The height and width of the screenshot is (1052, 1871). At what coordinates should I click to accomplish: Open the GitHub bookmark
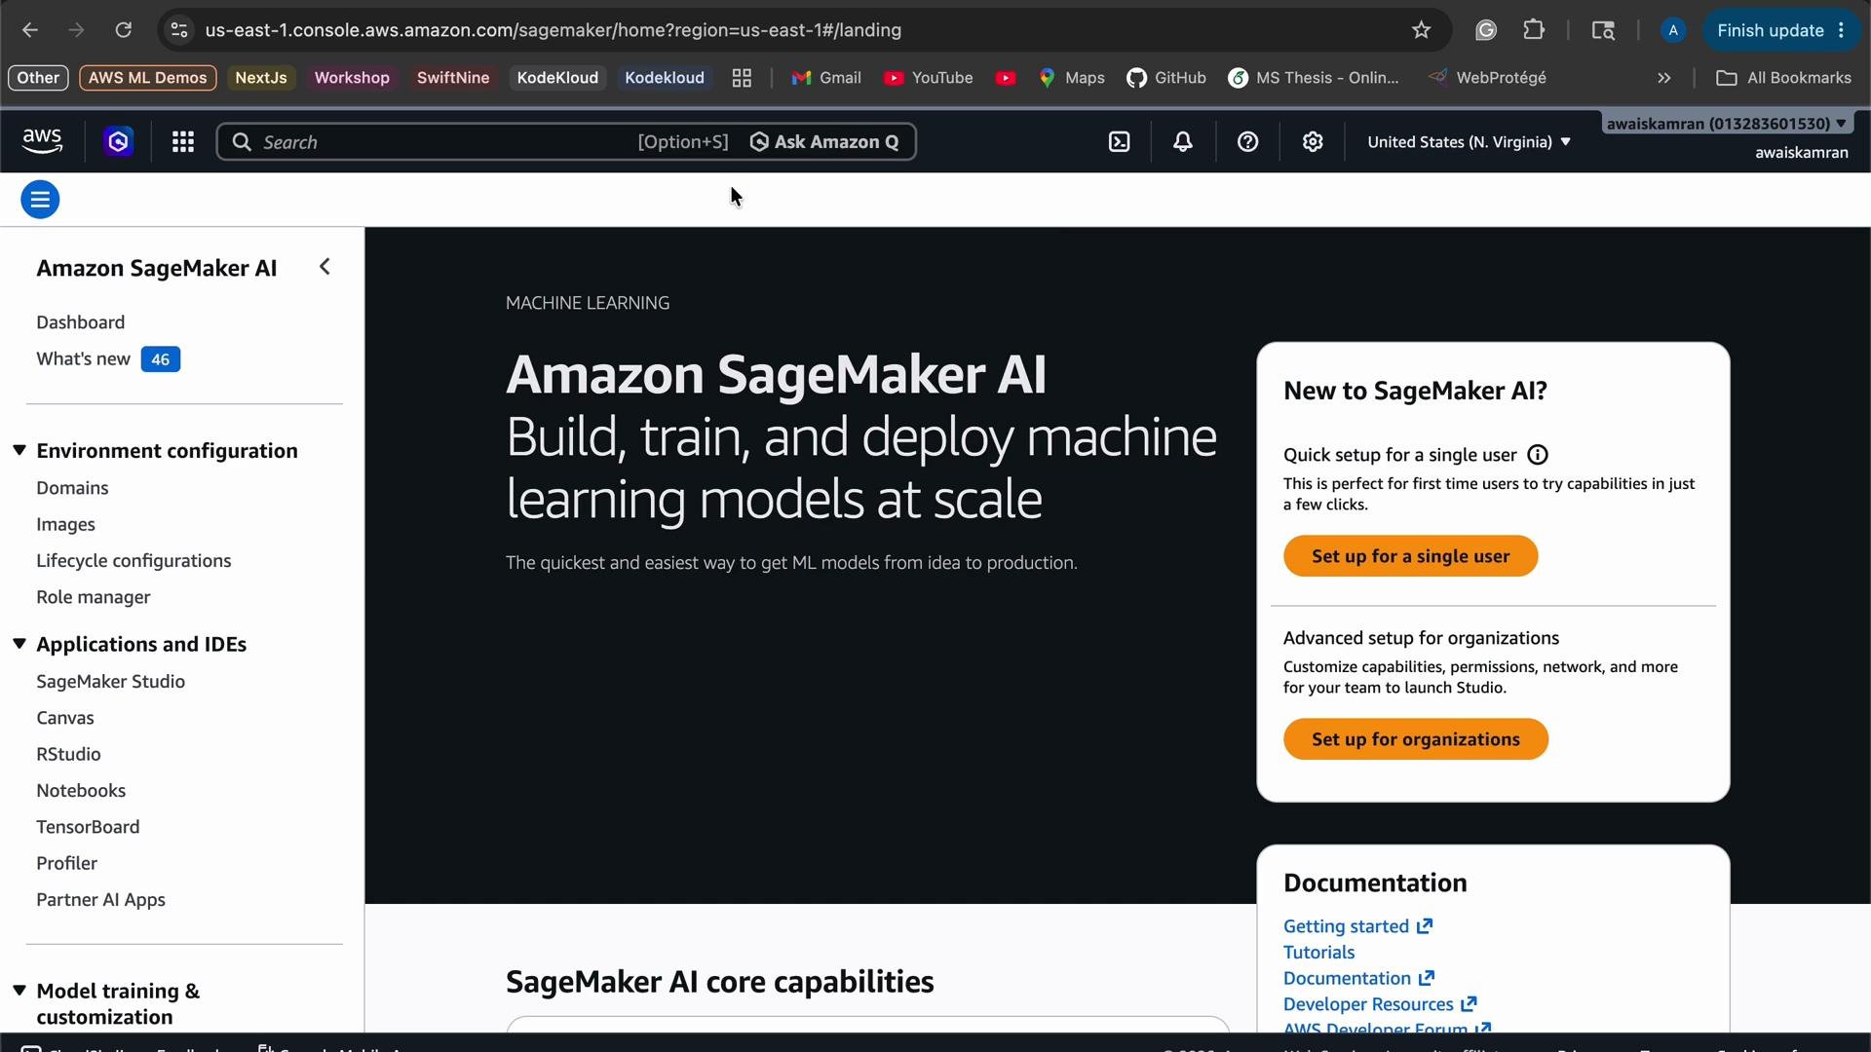tap(1166, 78)
